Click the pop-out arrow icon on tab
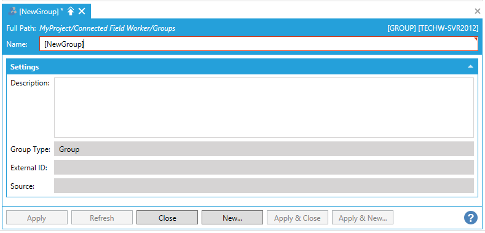Viewport: 485px width, 233px height. pyautogui.click(x=71, y=12)
